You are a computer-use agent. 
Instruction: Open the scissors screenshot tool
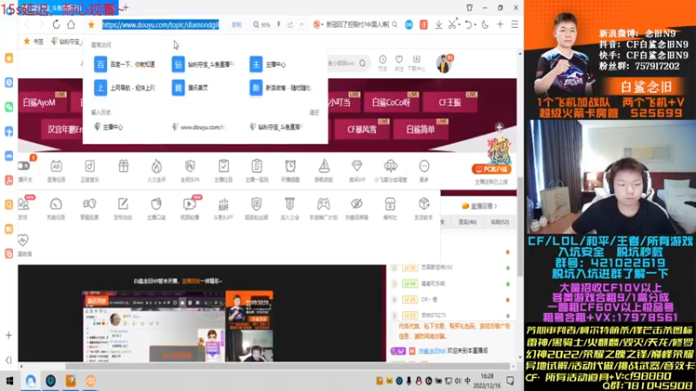(452, 25)
